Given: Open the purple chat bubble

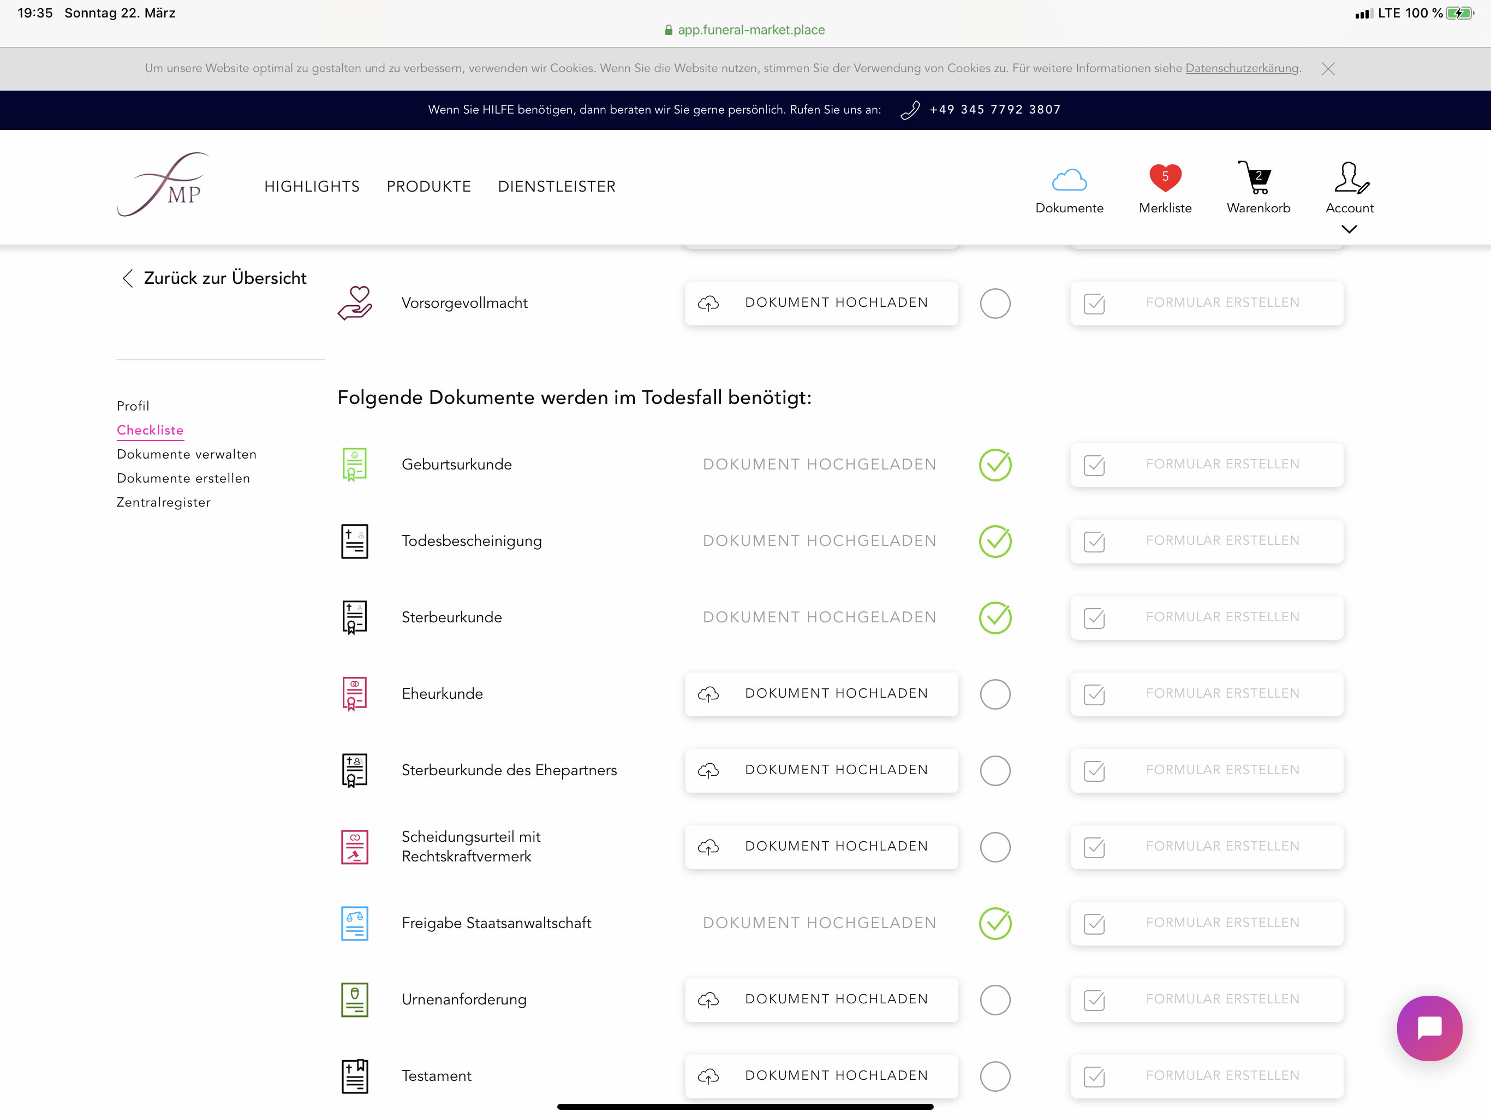Looking at the screenshot, I should click(x=1429, y=1028).
